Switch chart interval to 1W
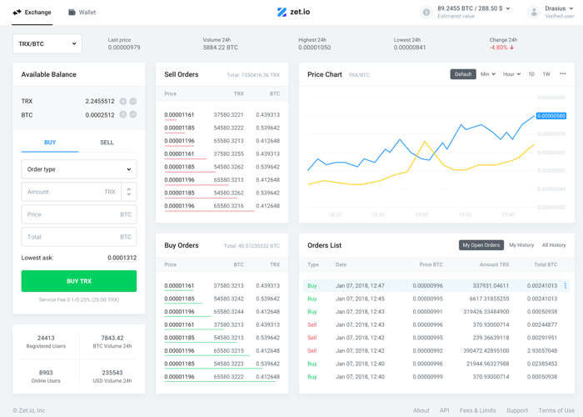Viewport: 583px width, 417px height. 546,74
